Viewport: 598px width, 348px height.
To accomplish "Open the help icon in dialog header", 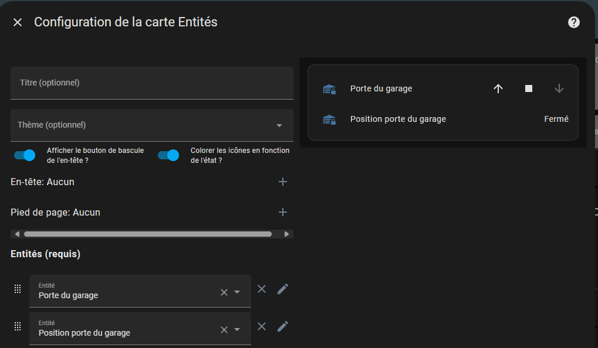I will coord(573,22).
